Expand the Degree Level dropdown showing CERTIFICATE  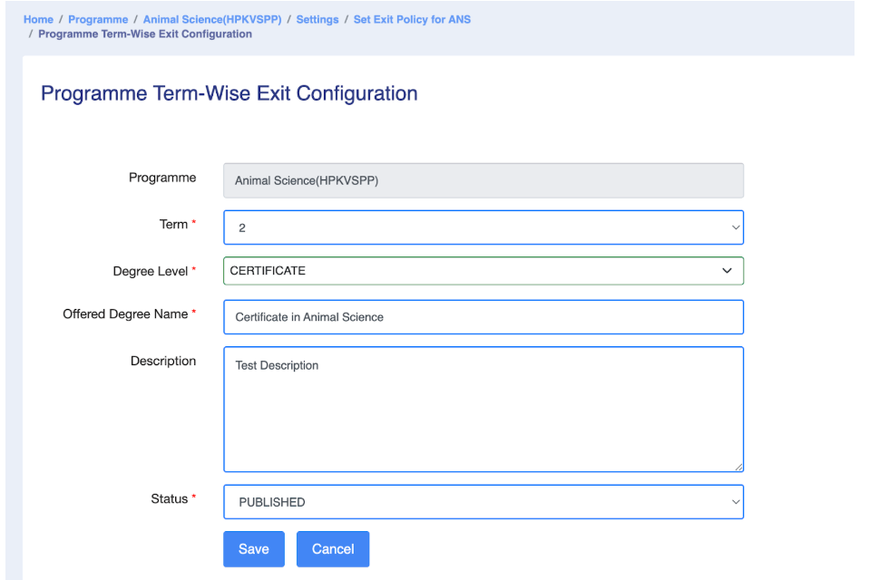click(x=483, y=271)
